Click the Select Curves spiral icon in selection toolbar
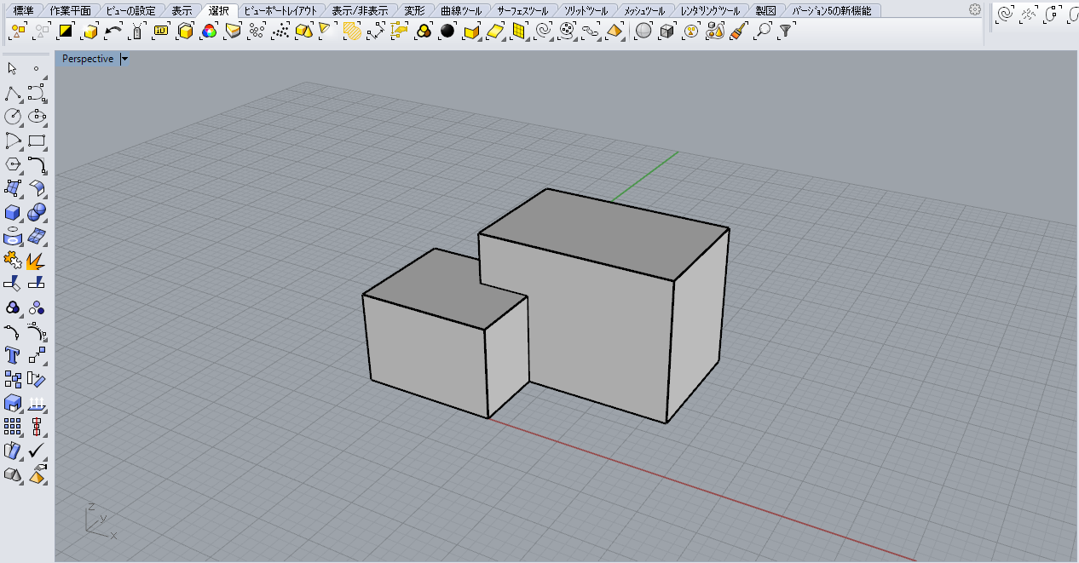Viewport: 1079px width, 563px height. tap(543, 31)
